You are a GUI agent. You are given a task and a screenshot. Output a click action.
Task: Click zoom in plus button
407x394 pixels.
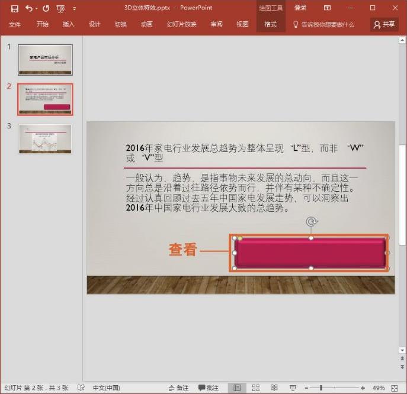click(x=363, y=388)
